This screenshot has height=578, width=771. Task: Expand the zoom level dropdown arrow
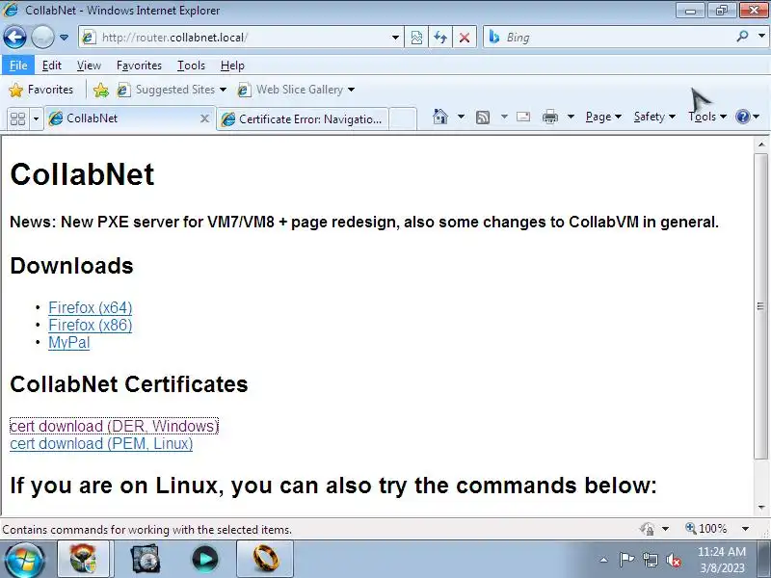click(745, 529)
